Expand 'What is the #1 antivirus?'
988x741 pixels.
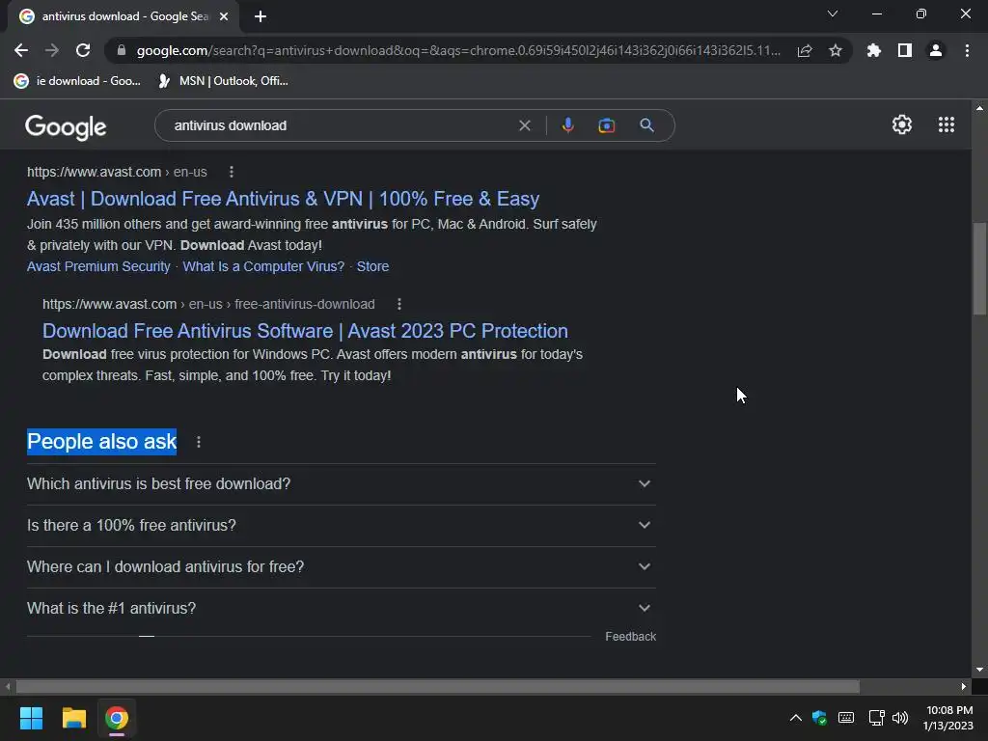pos(341,609)
